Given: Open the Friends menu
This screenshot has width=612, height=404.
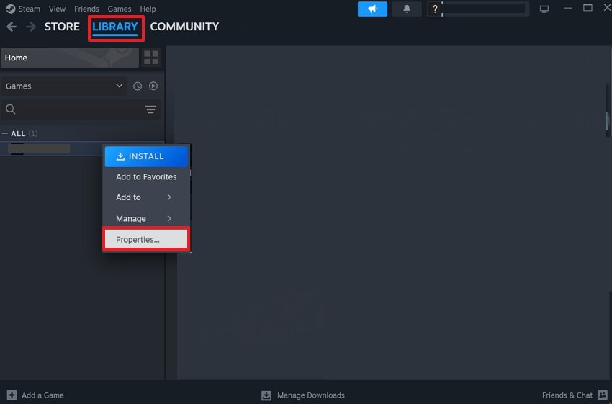Looking at the screenshot, I should pos(86,9).
